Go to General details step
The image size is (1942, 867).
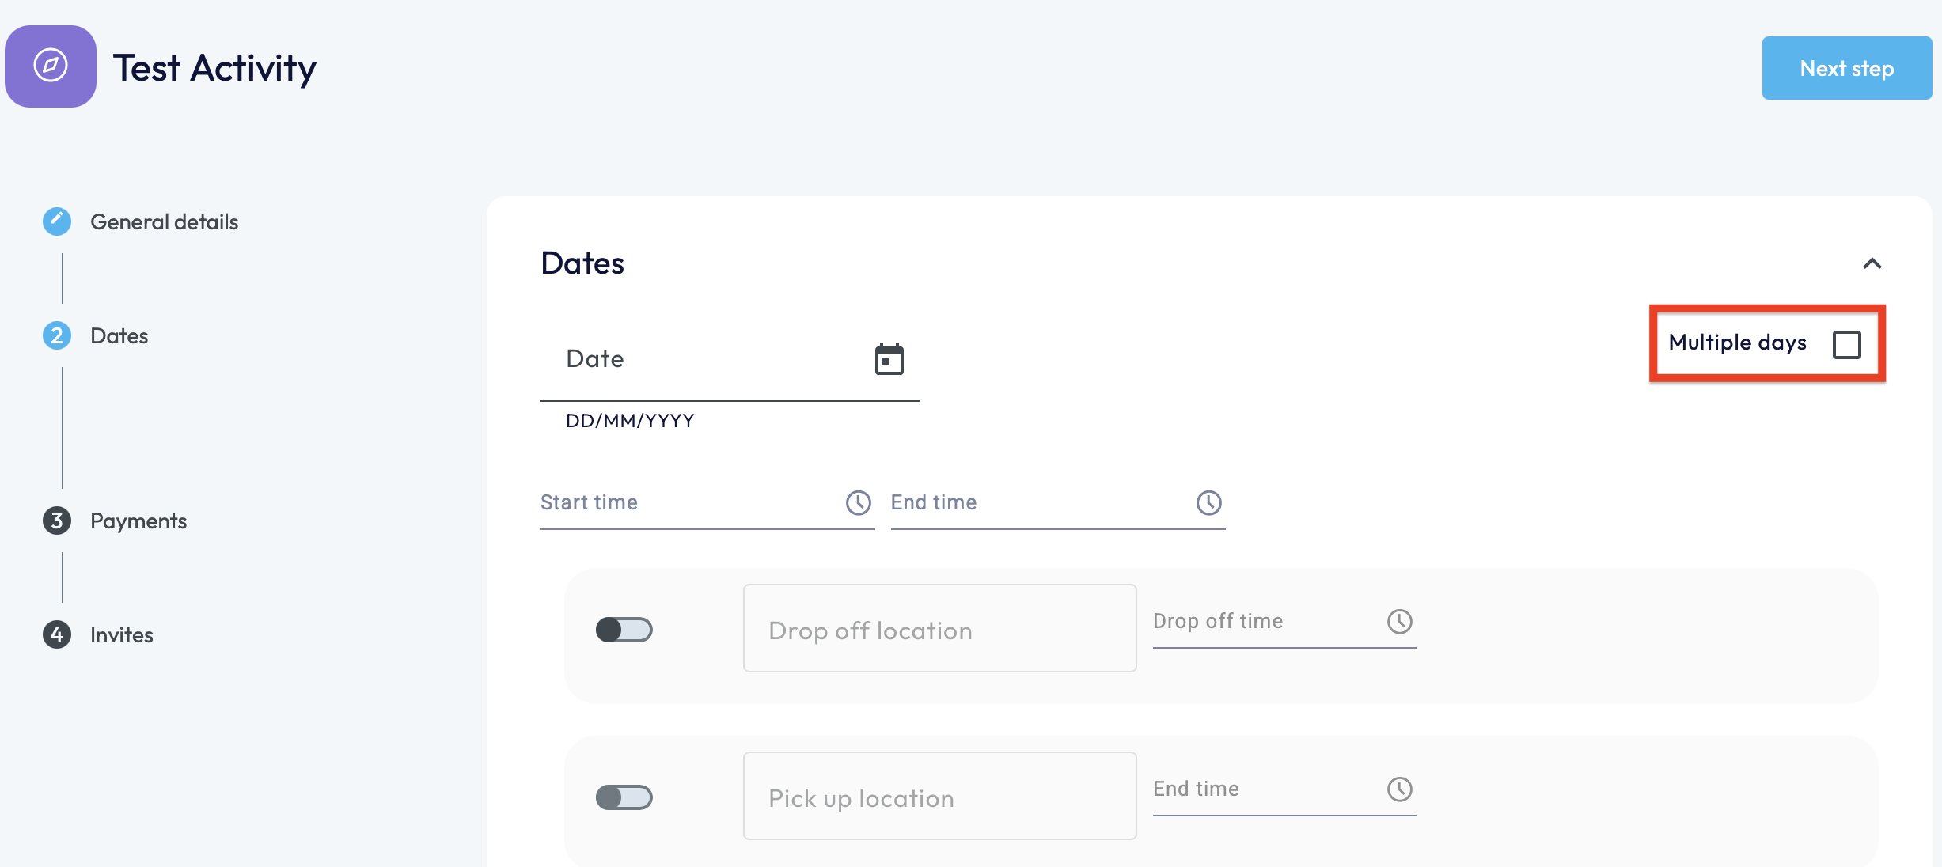click(x=164, y=222)
